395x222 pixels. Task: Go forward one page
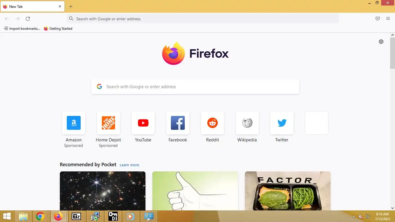[17, 19]
